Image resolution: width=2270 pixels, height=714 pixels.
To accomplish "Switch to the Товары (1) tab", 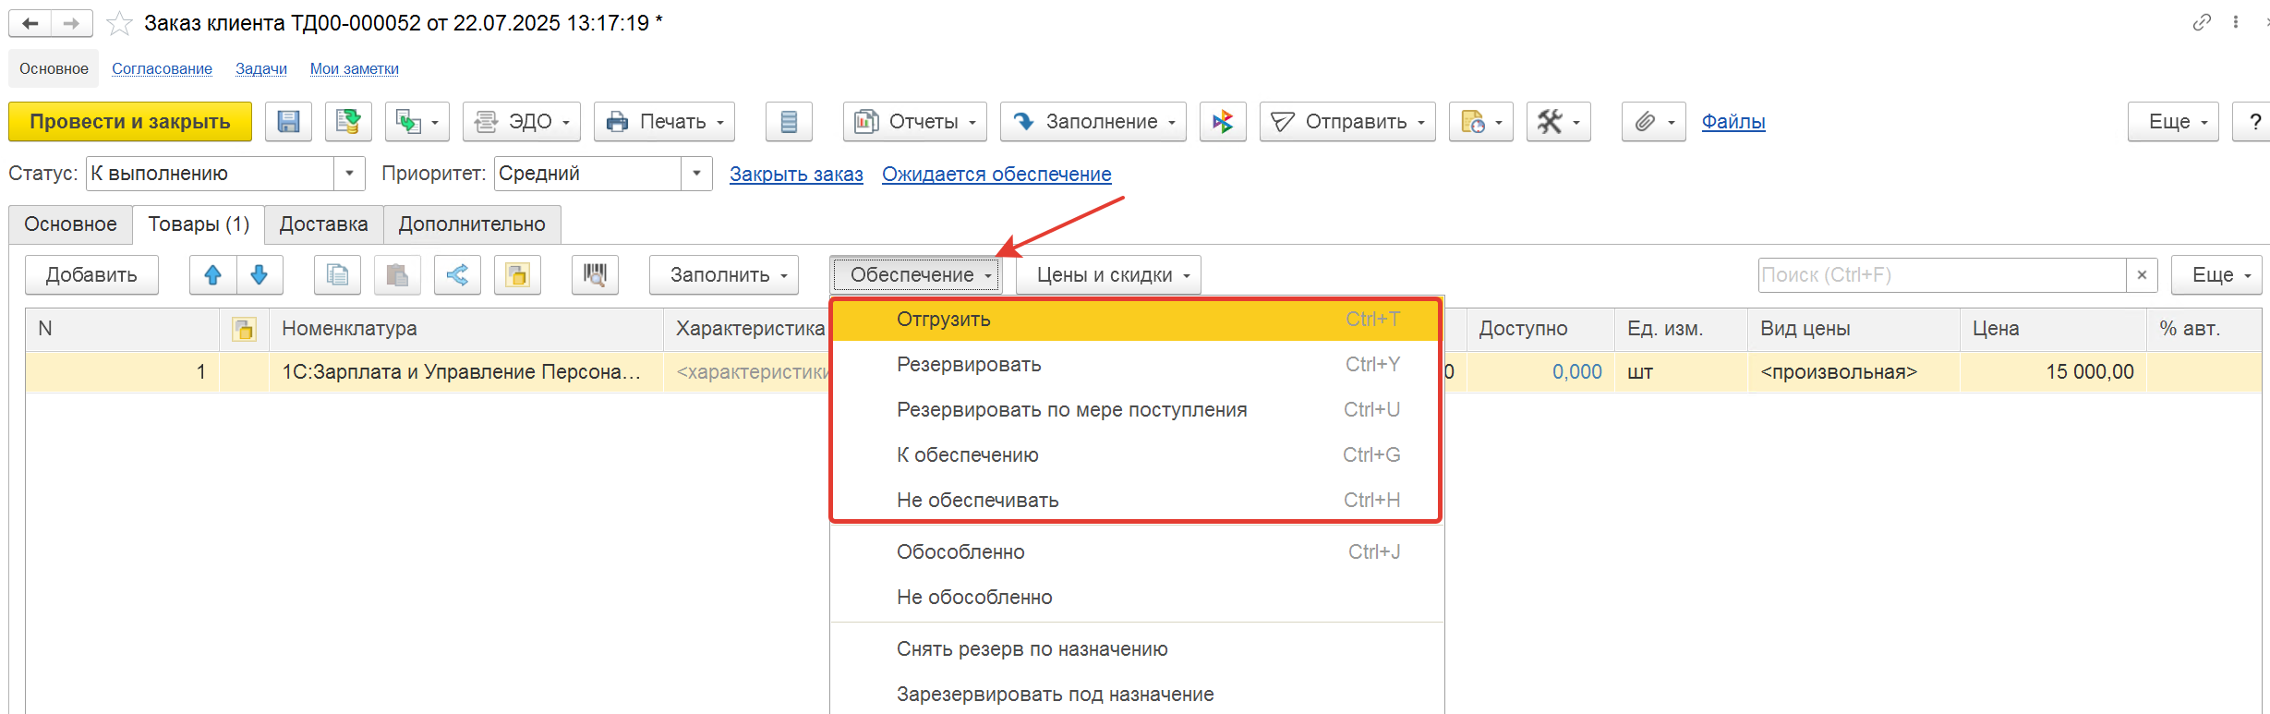I will click(x=199, y=224).
